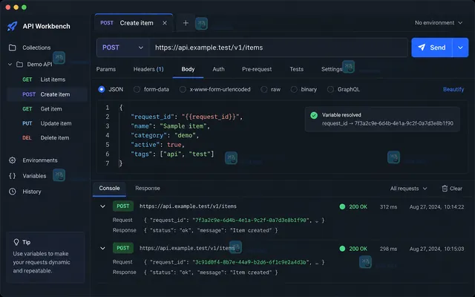Switch to the Auth tab
This screenshot has height=297, width=475.
[x=218, y=69]
